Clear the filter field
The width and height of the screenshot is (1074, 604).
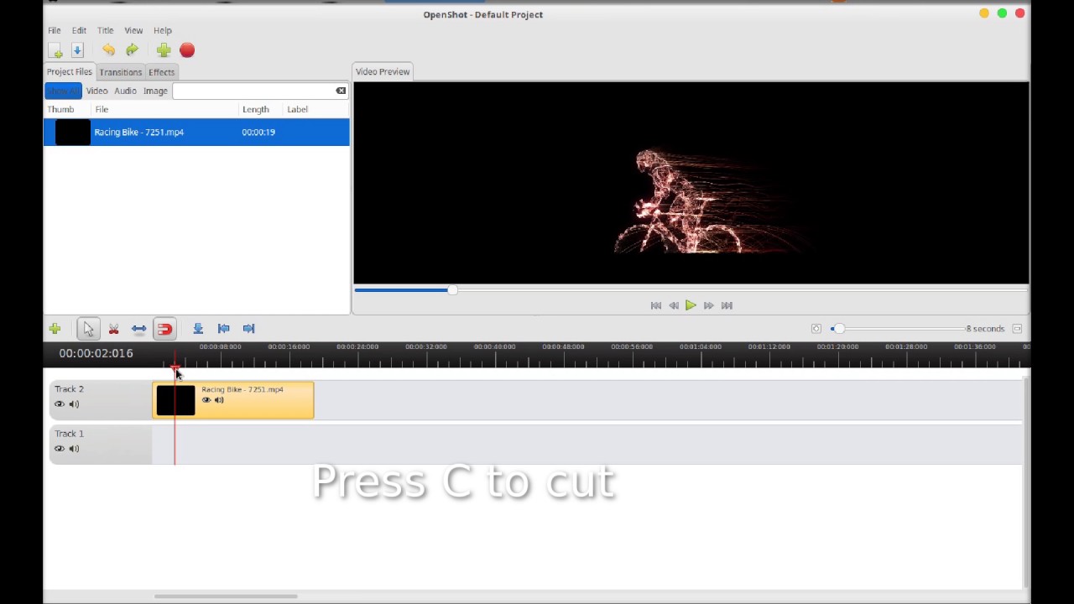point(341,91)
